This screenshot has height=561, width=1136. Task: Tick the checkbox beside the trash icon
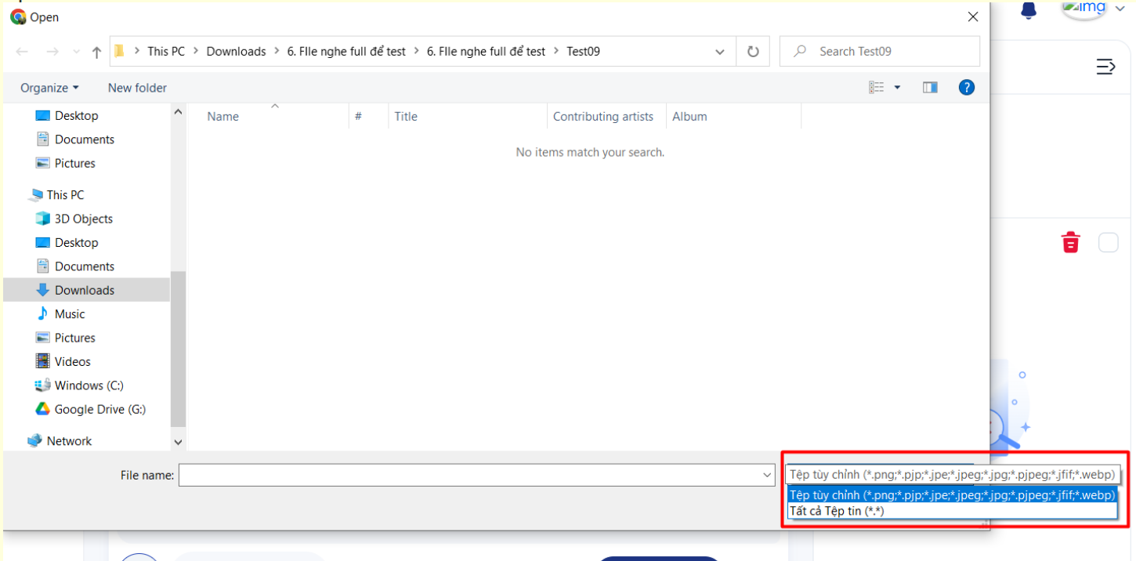click(x=1108, y=243)
